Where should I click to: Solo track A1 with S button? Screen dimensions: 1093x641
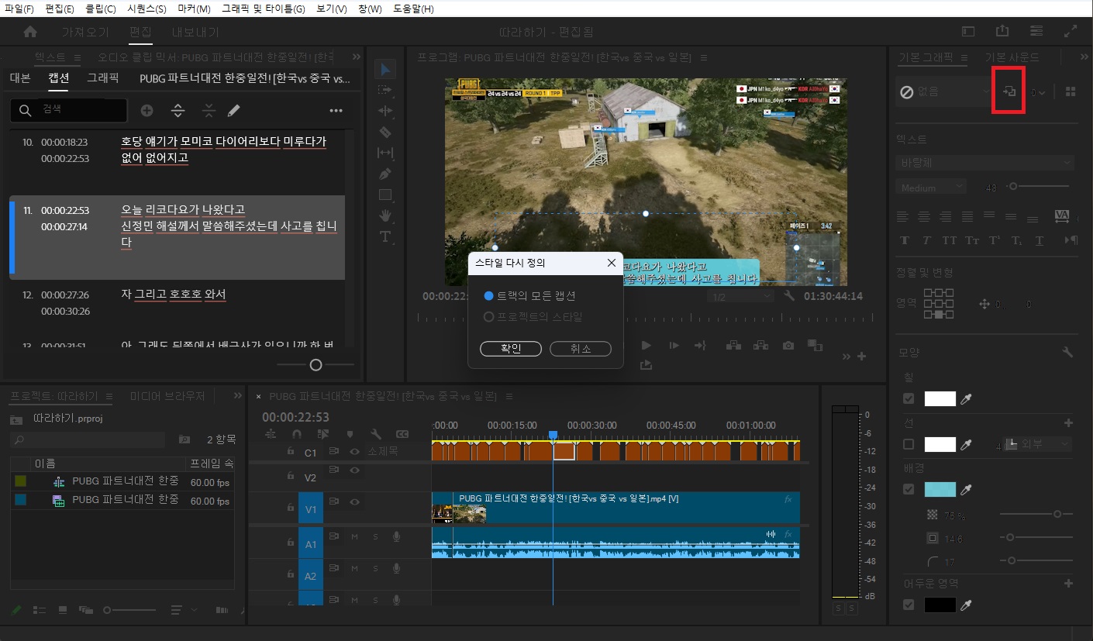[x=375, y=537]
